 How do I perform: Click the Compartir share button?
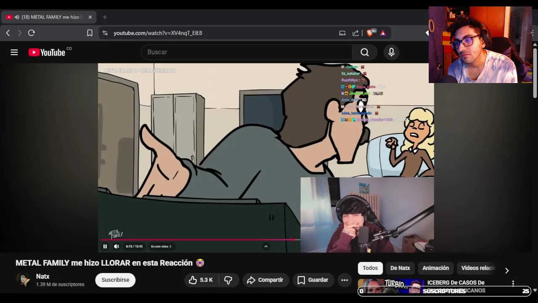click(265, 280)
